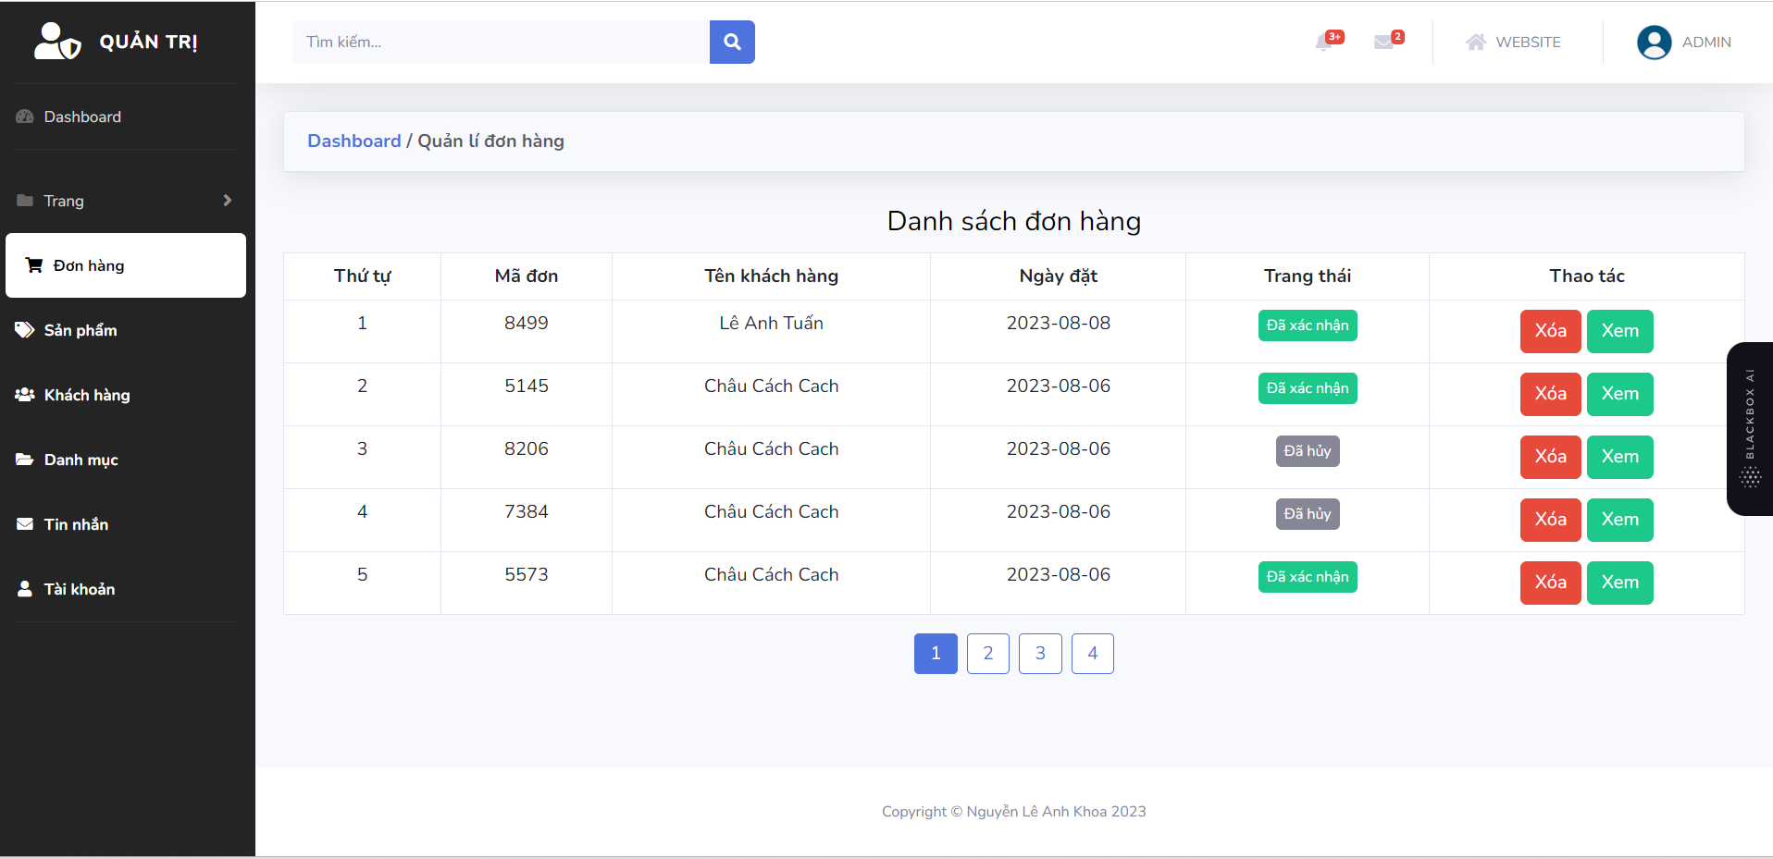Open Khách hàng in the sidebar

tap(128, 395)
